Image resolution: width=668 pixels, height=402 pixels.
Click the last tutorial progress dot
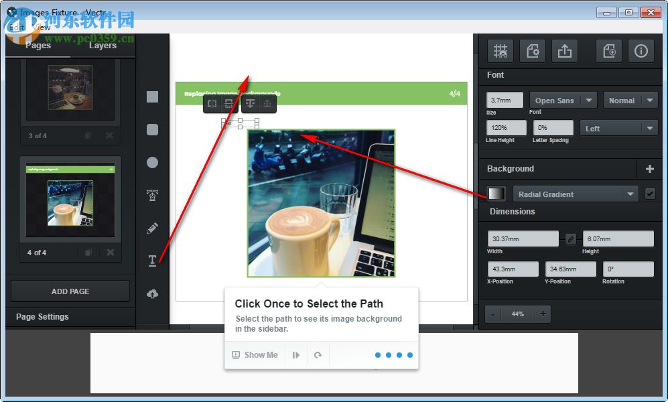pyautogui.click(x=410, y=355)
